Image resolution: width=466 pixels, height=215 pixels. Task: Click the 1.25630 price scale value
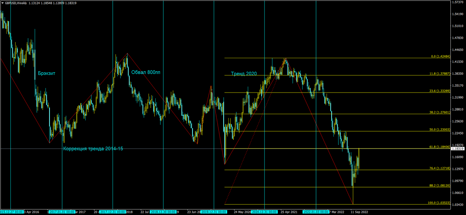pyautogui.click(x=458, y=121)
